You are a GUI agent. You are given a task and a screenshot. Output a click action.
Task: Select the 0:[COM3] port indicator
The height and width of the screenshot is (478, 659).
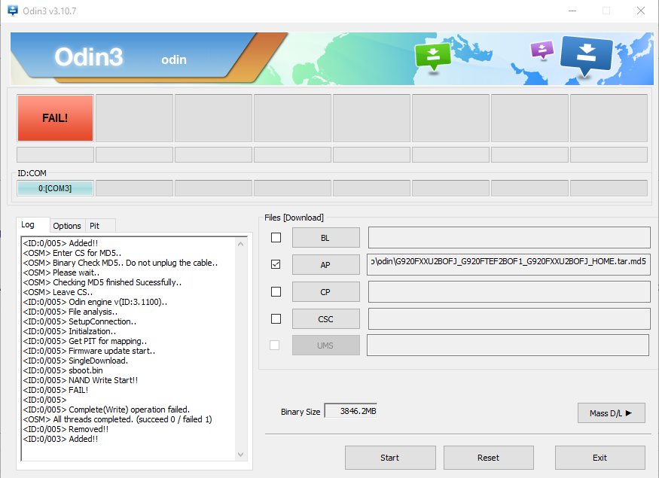point(55,188)
